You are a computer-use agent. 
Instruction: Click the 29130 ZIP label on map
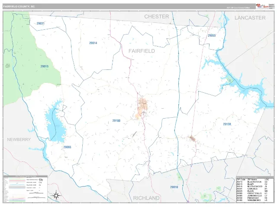[x=227, y=124]
